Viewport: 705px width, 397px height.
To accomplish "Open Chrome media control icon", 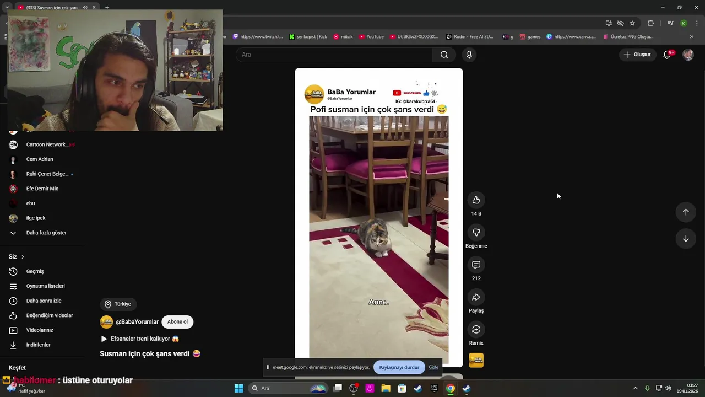I will (x=670, y=23).
